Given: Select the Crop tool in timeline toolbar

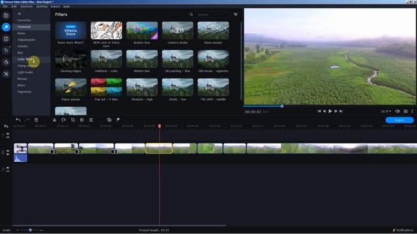Looking at the screenshot, I should pyautogui.click(x=72, y=120).
